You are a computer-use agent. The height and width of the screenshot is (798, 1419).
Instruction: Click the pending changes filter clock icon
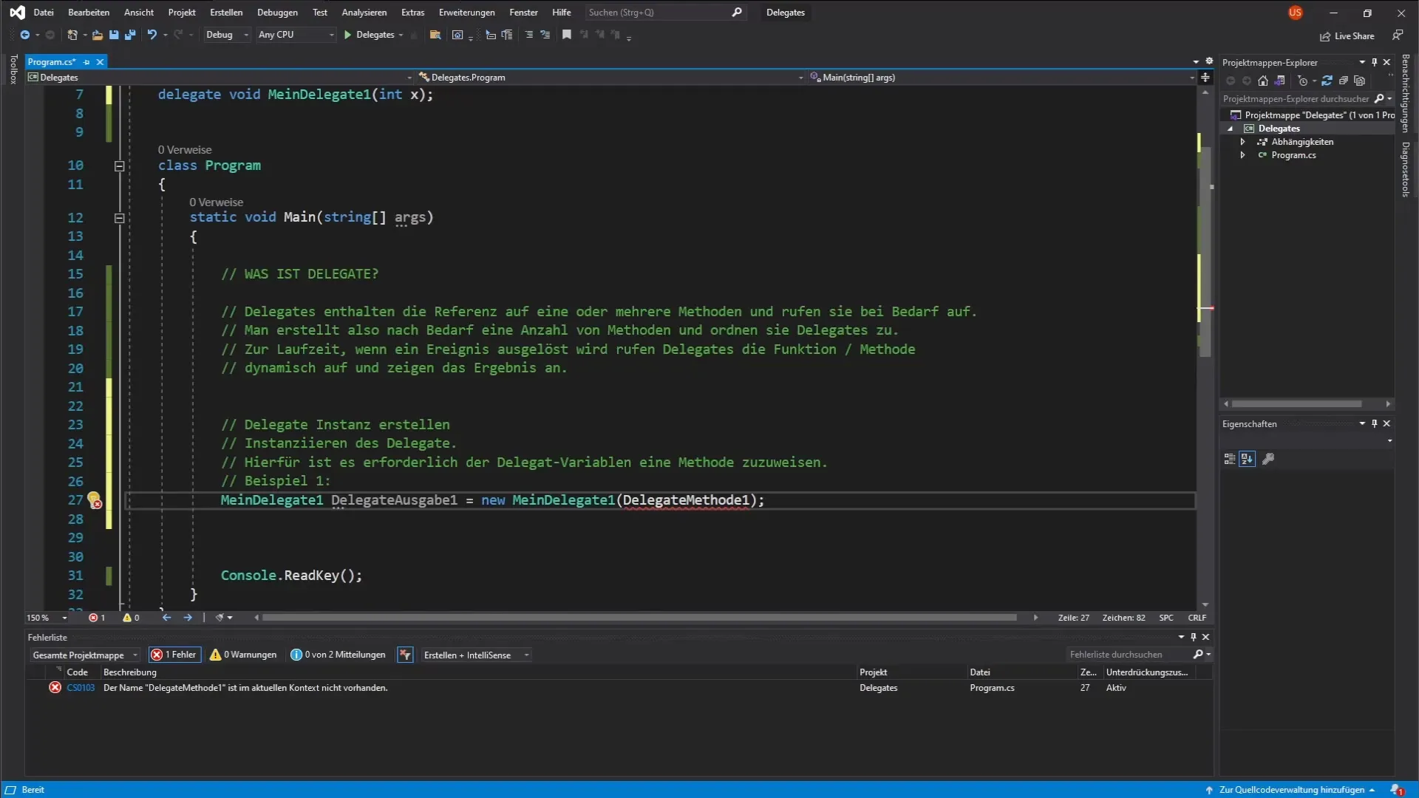coord(1303,81)
